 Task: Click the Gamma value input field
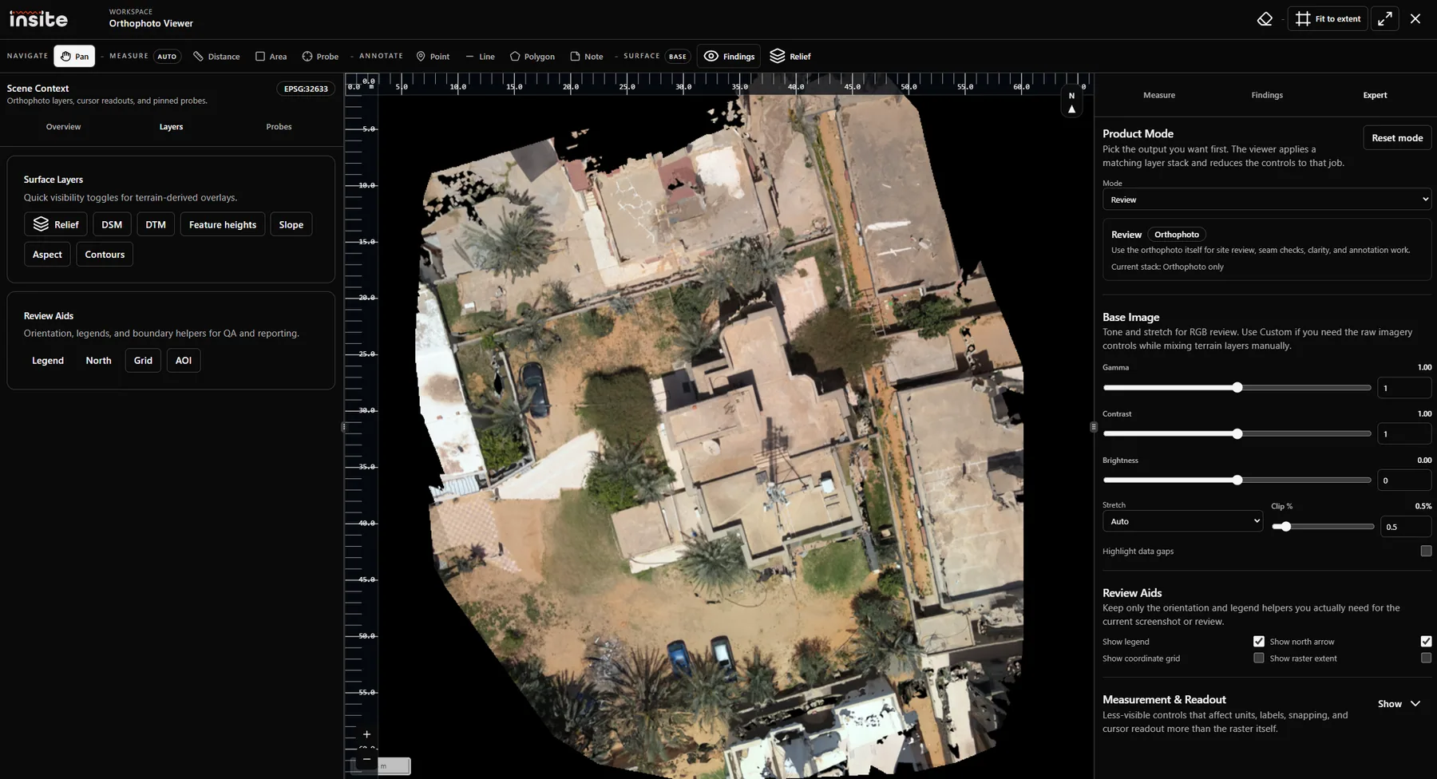coord(1404,388)
